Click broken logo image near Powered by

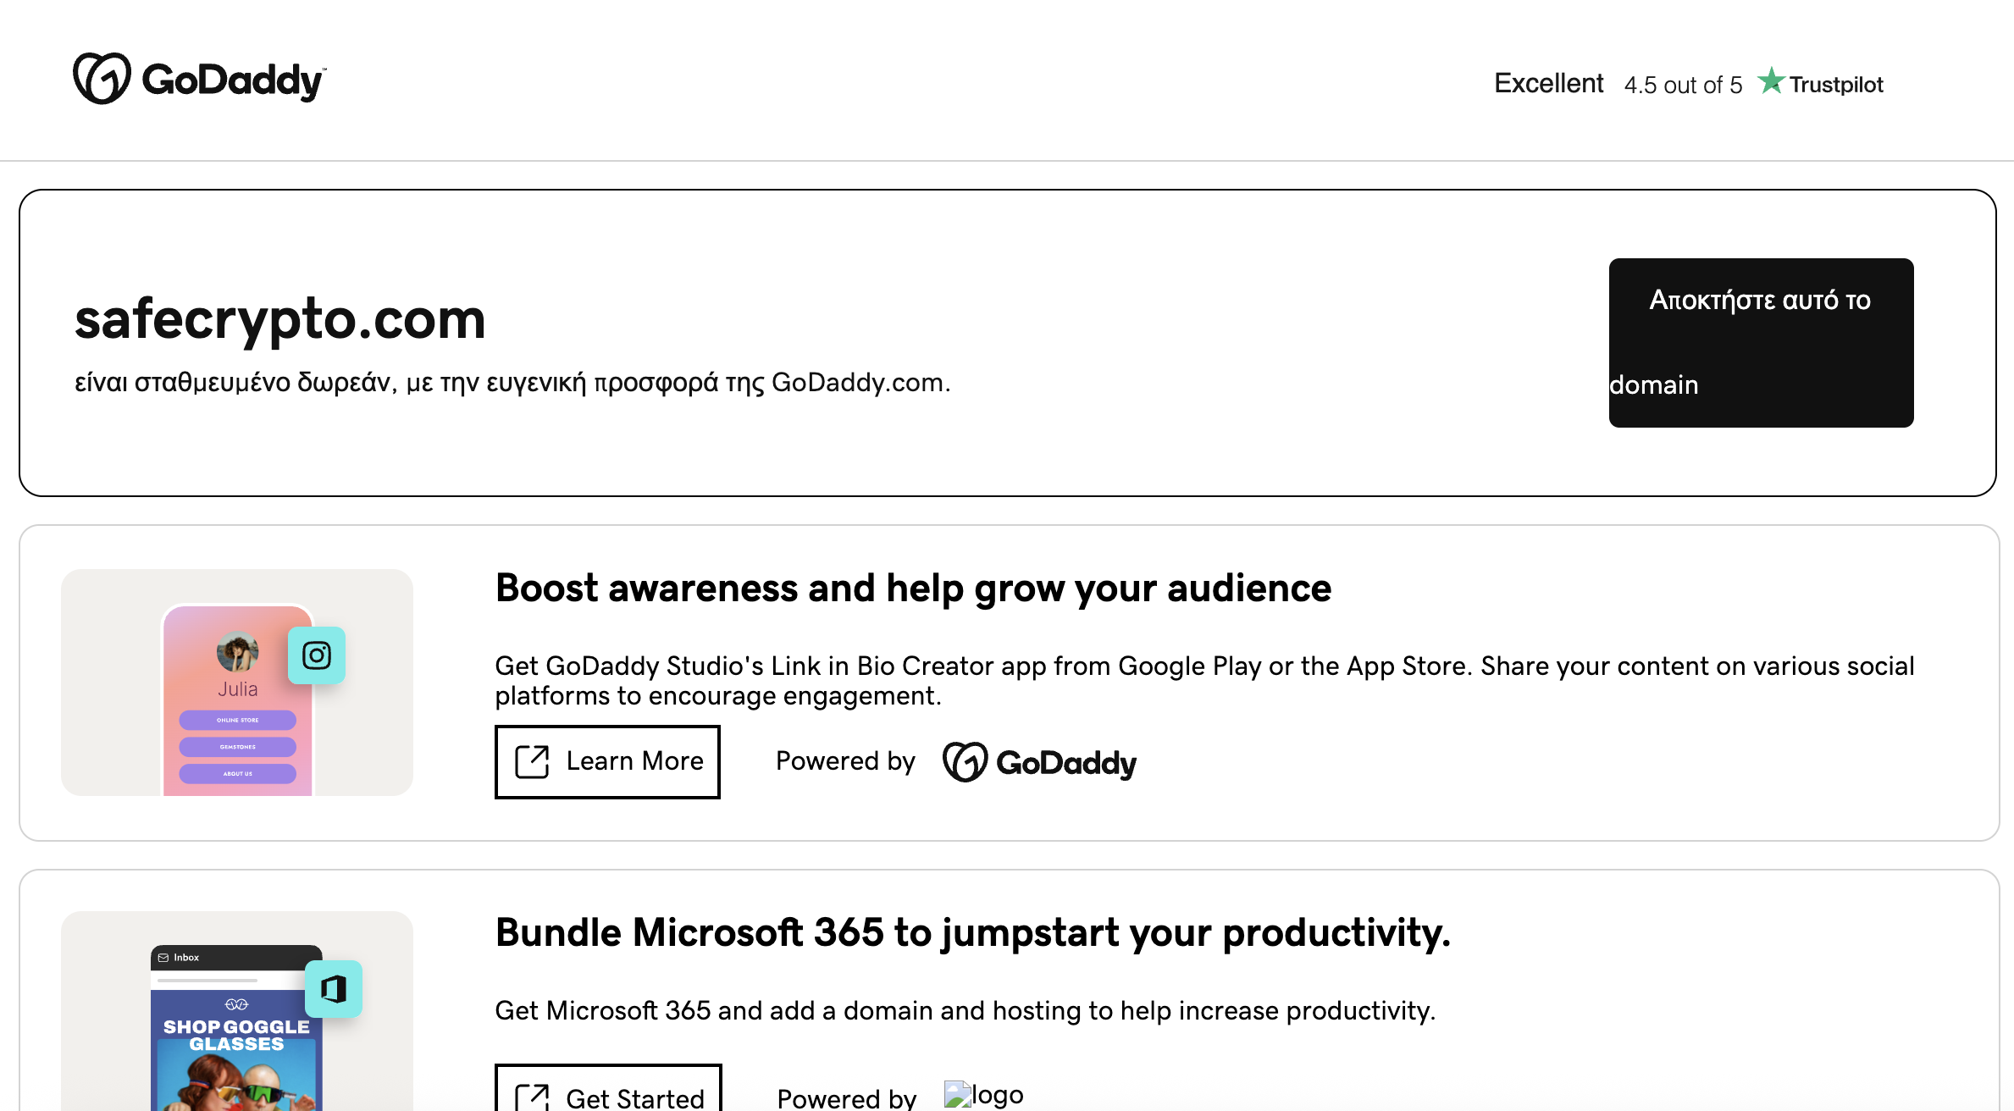coord(982,1095)
